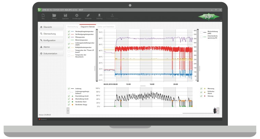Collapse the left legend panel arrow
This screenshot has height=139, width=260.
point(68,110)
